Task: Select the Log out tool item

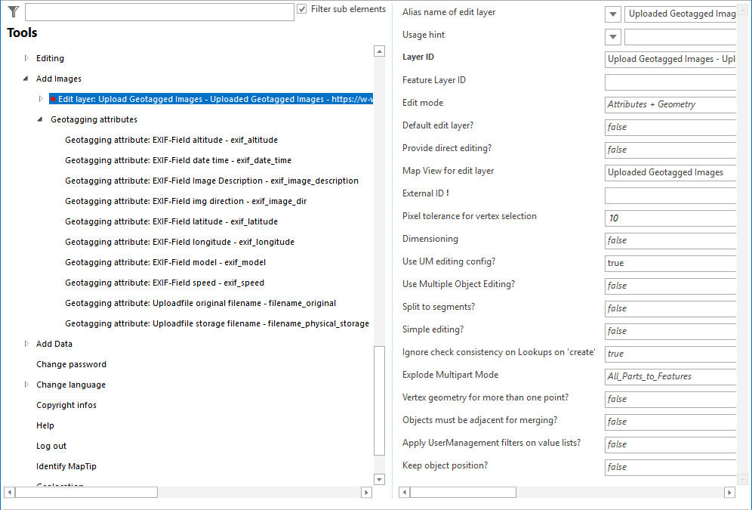Action: 51,446
